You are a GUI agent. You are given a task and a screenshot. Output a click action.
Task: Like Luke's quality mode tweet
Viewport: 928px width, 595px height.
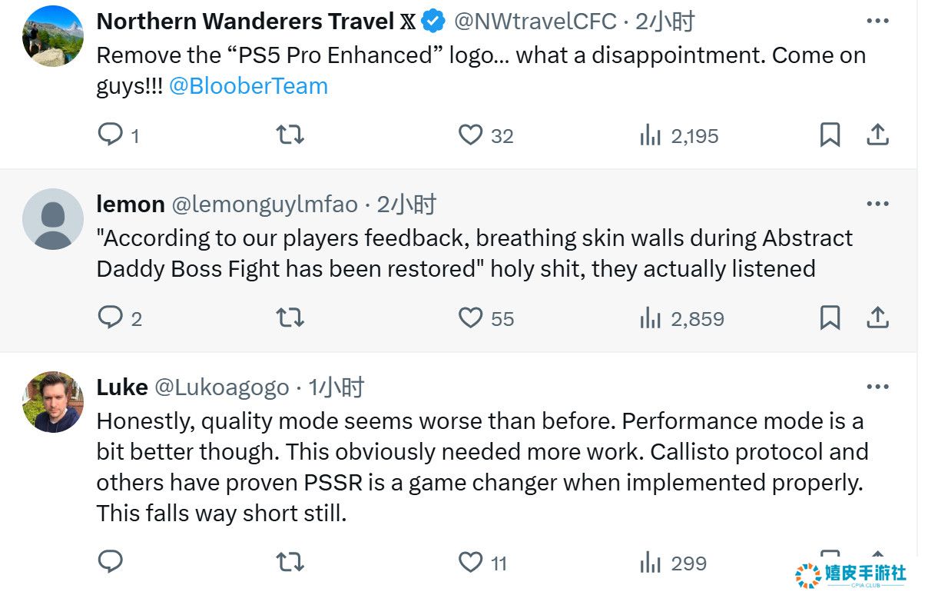coord(470,563)
